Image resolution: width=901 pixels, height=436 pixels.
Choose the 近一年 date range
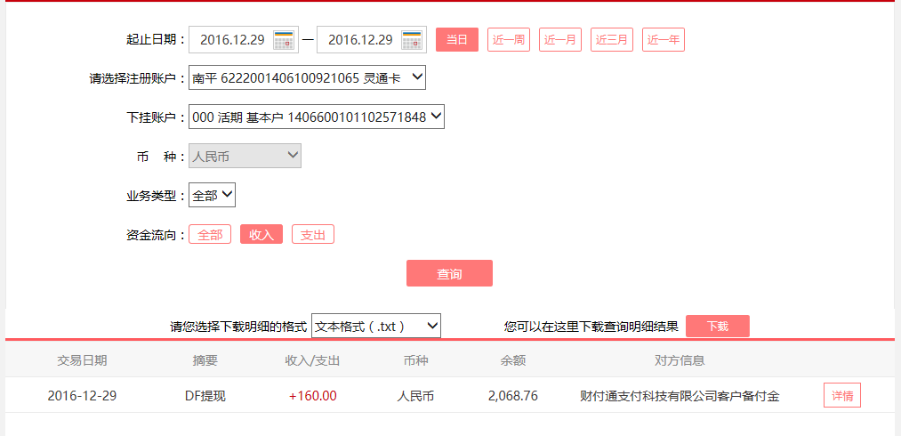tap(664, 40)
